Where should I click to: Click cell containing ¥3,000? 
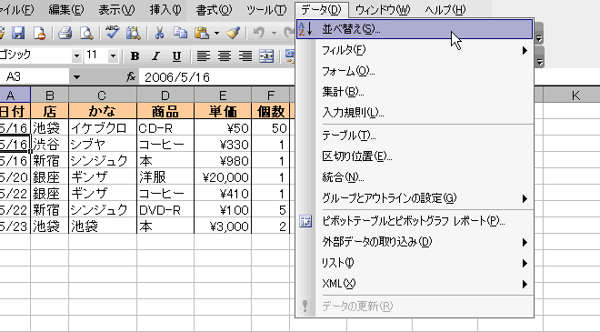click(223, 226)
